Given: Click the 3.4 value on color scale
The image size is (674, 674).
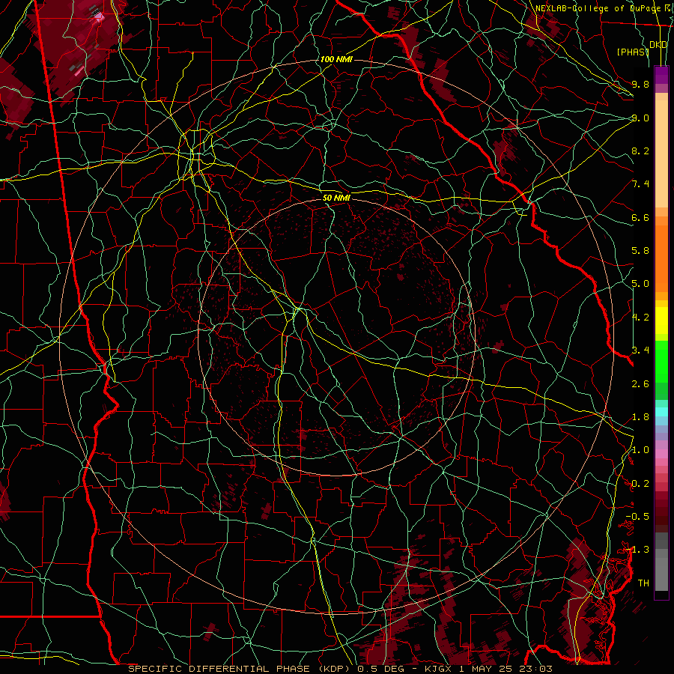Looking at the screenshot, I should pyautogui.click(x=640, y=350).
